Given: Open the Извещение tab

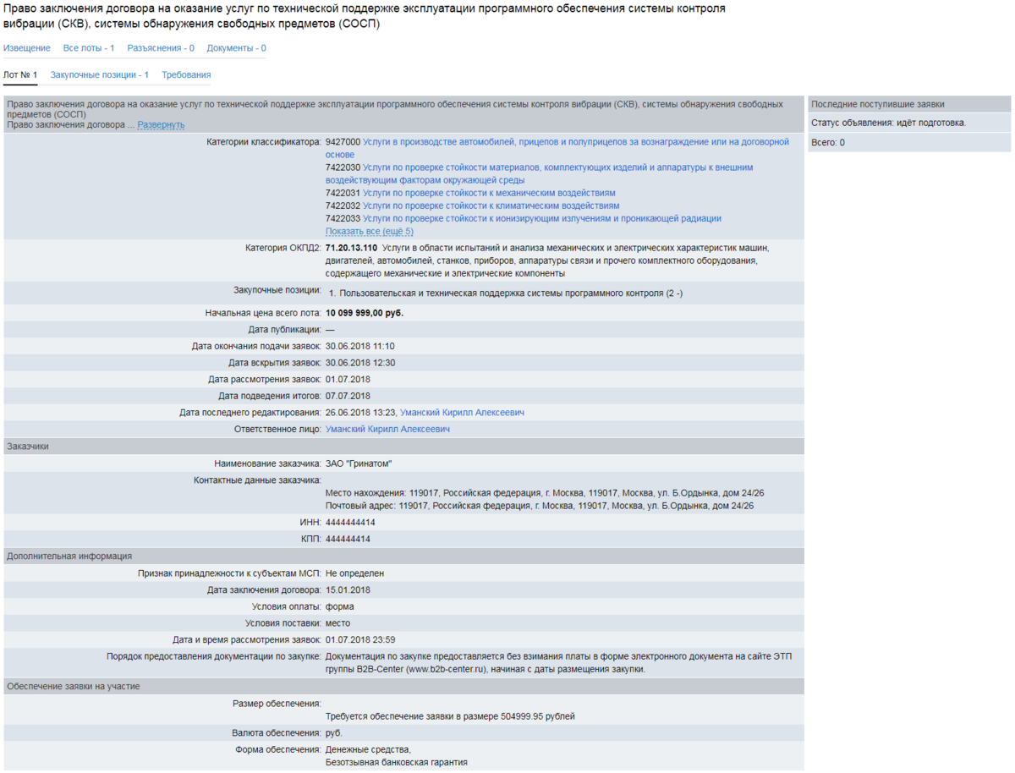Looking at the screenshot, I should 26,48.
